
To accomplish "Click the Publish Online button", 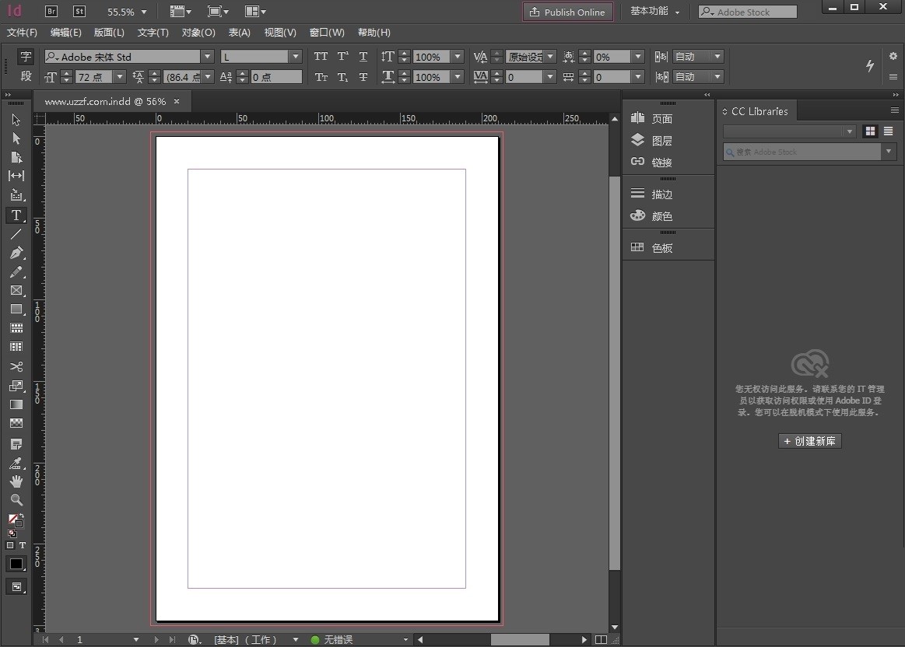I will (x=567, y=11).
